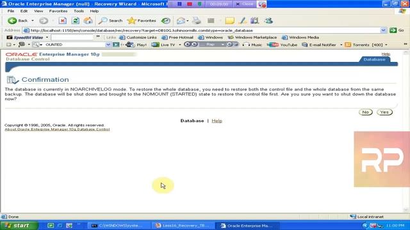410x230 pixels.
Task: Expand the radio genre Rap dropdown
Action: (x=223, y=45)
